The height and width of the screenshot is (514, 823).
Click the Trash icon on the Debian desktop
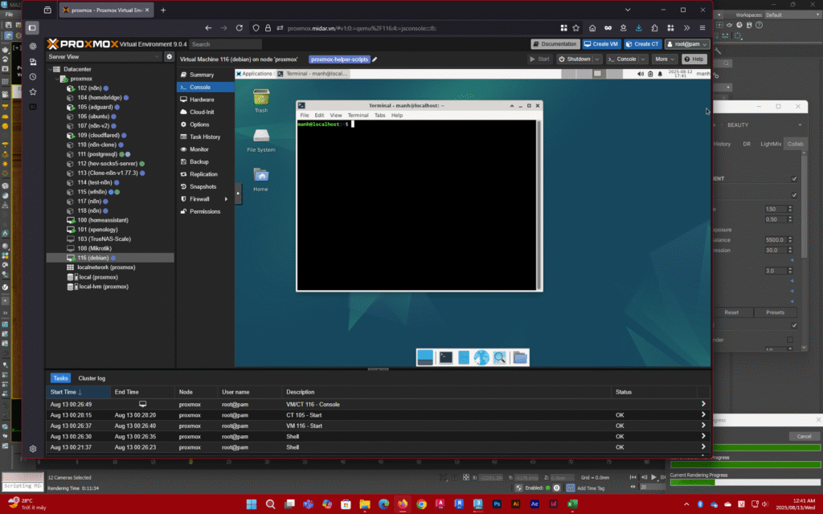pyautogui.click(x=261, y=98)
